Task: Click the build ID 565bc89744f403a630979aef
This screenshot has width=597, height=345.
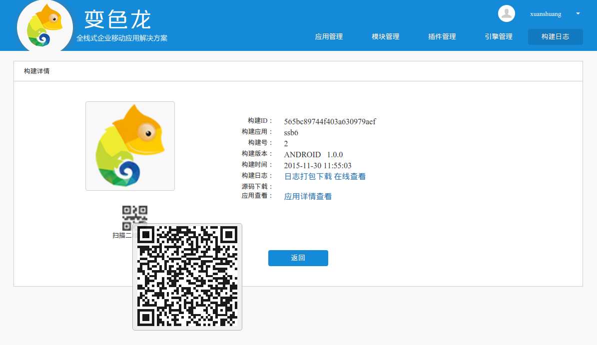Action: click(330, 122)
